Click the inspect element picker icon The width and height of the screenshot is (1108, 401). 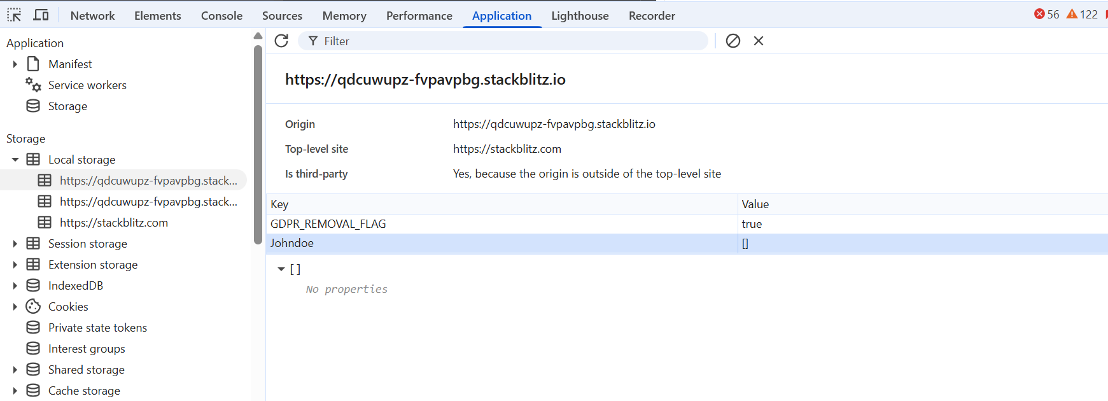point(14,15)
